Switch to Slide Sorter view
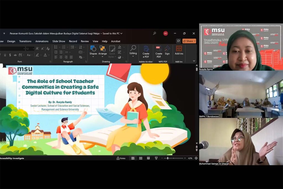This screenshot has width=283, height=189. click(x=141, y=158)
